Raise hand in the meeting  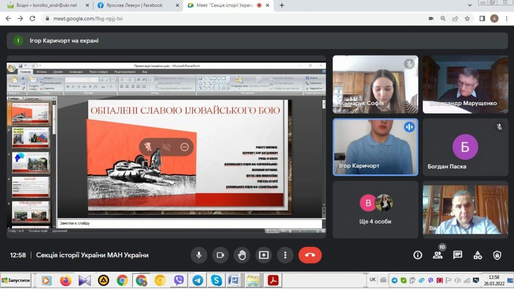(x=242, y=255)
